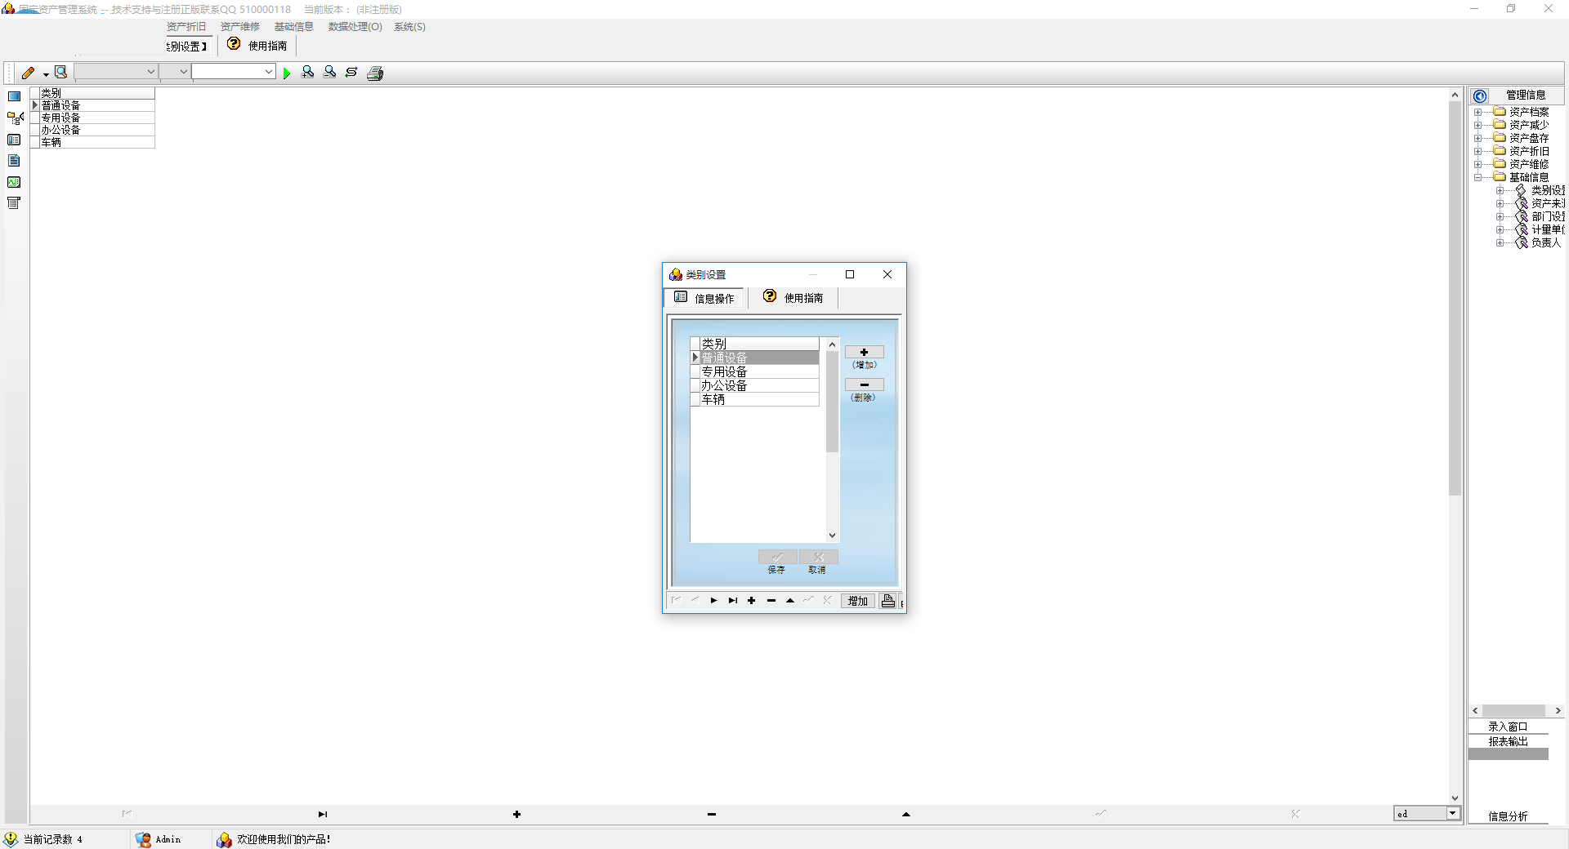The width and height of the screenshot is (1569, 849).
Task: Click the add search condition magnifier icon
Action: pyautogui.click(x=307, y=73)
